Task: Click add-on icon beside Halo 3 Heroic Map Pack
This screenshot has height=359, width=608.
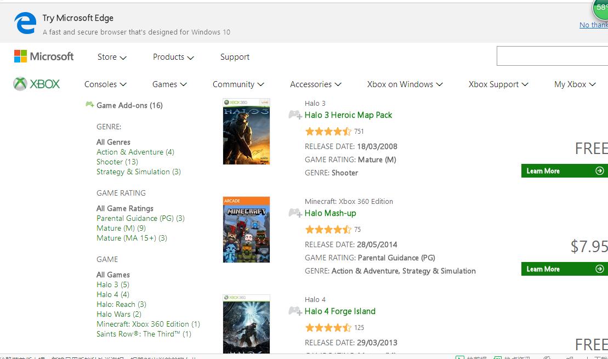Action: click(x=295, y=115)
